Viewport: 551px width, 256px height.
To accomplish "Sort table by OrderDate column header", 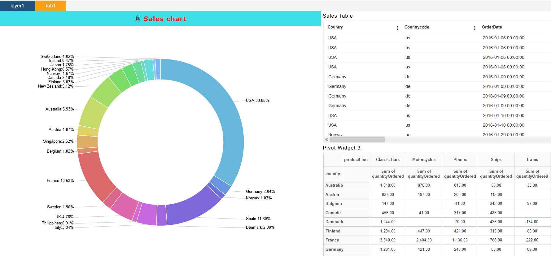I will point(492,27).
